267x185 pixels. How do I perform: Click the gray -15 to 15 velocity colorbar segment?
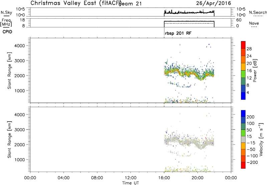click(x=243, y=139)
